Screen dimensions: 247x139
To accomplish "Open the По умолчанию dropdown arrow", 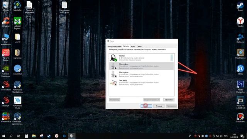I will coord(159,100).
